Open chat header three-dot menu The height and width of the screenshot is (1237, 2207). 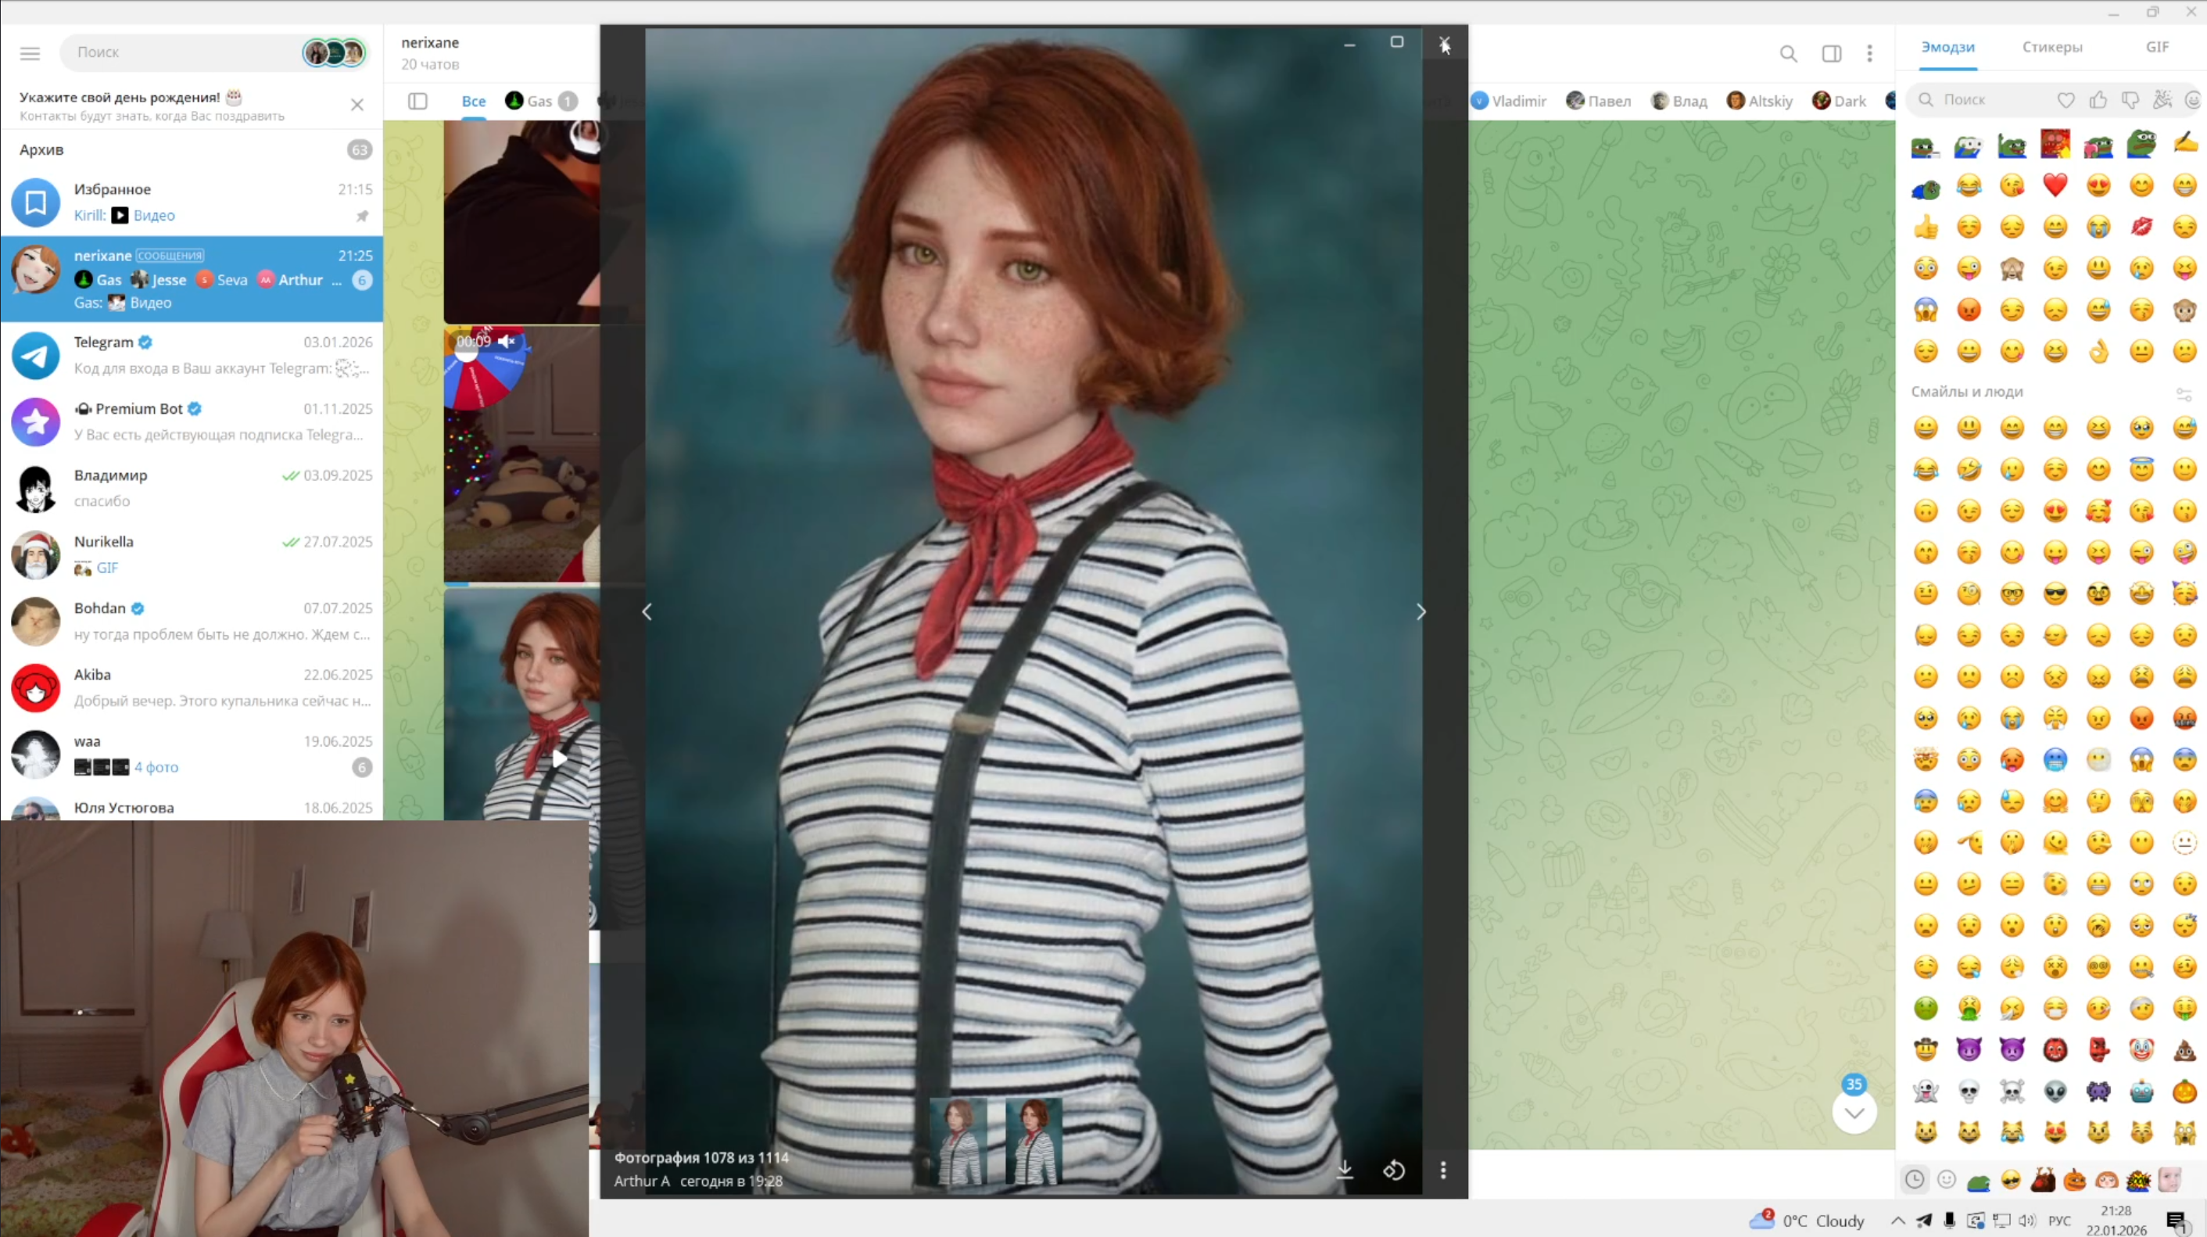1869,54
